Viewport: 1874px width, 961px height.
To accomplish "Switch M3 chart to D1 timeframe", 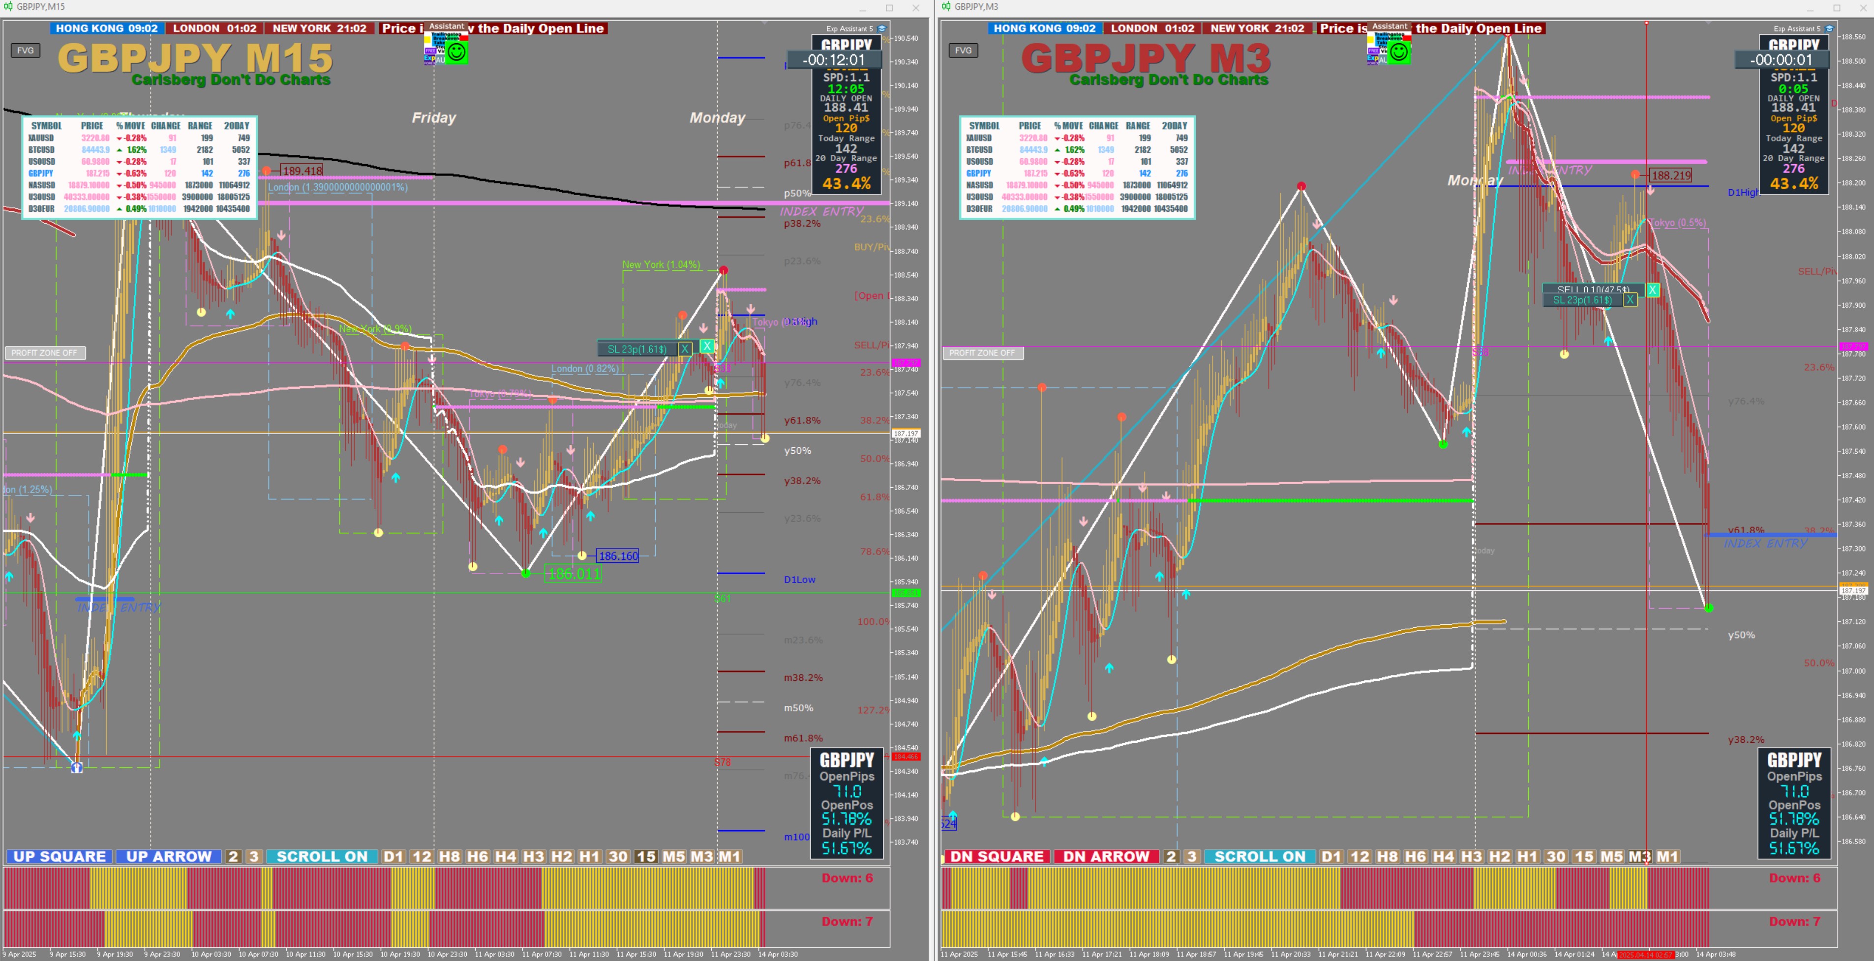I will coord(1330,856).
